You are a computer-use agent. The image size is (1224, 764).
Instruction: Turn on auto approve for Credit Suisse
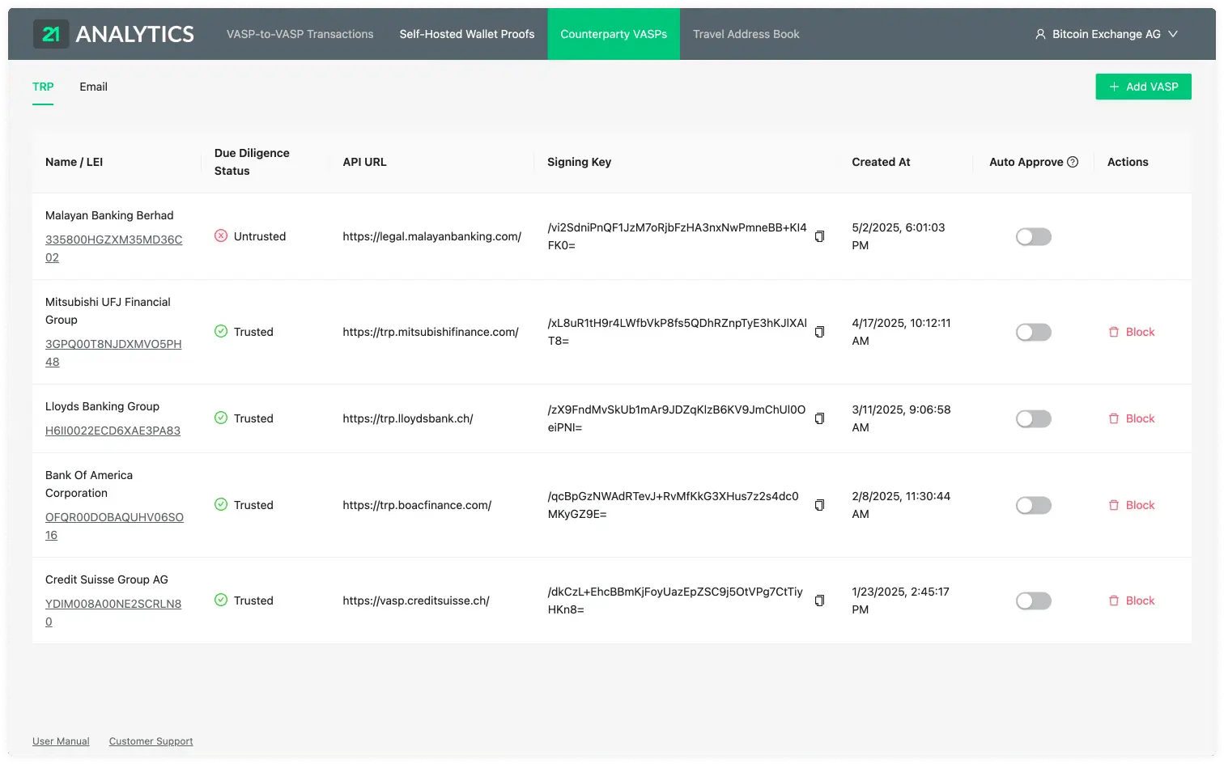[1033, 601]
